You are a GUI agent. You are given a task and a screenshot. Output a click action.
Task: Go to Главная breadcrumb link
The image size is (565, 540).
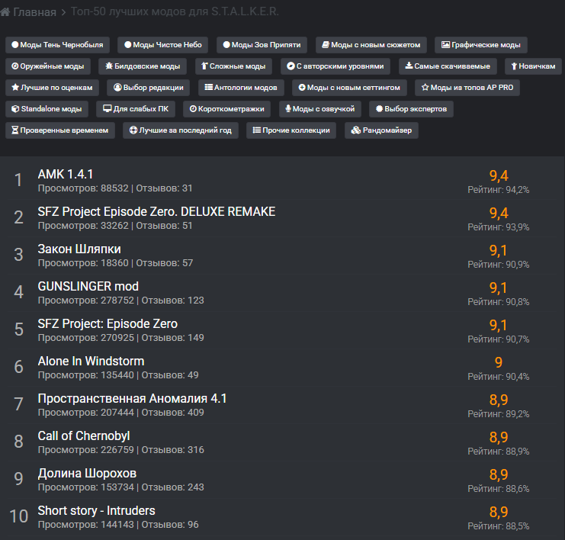(34, 12)
